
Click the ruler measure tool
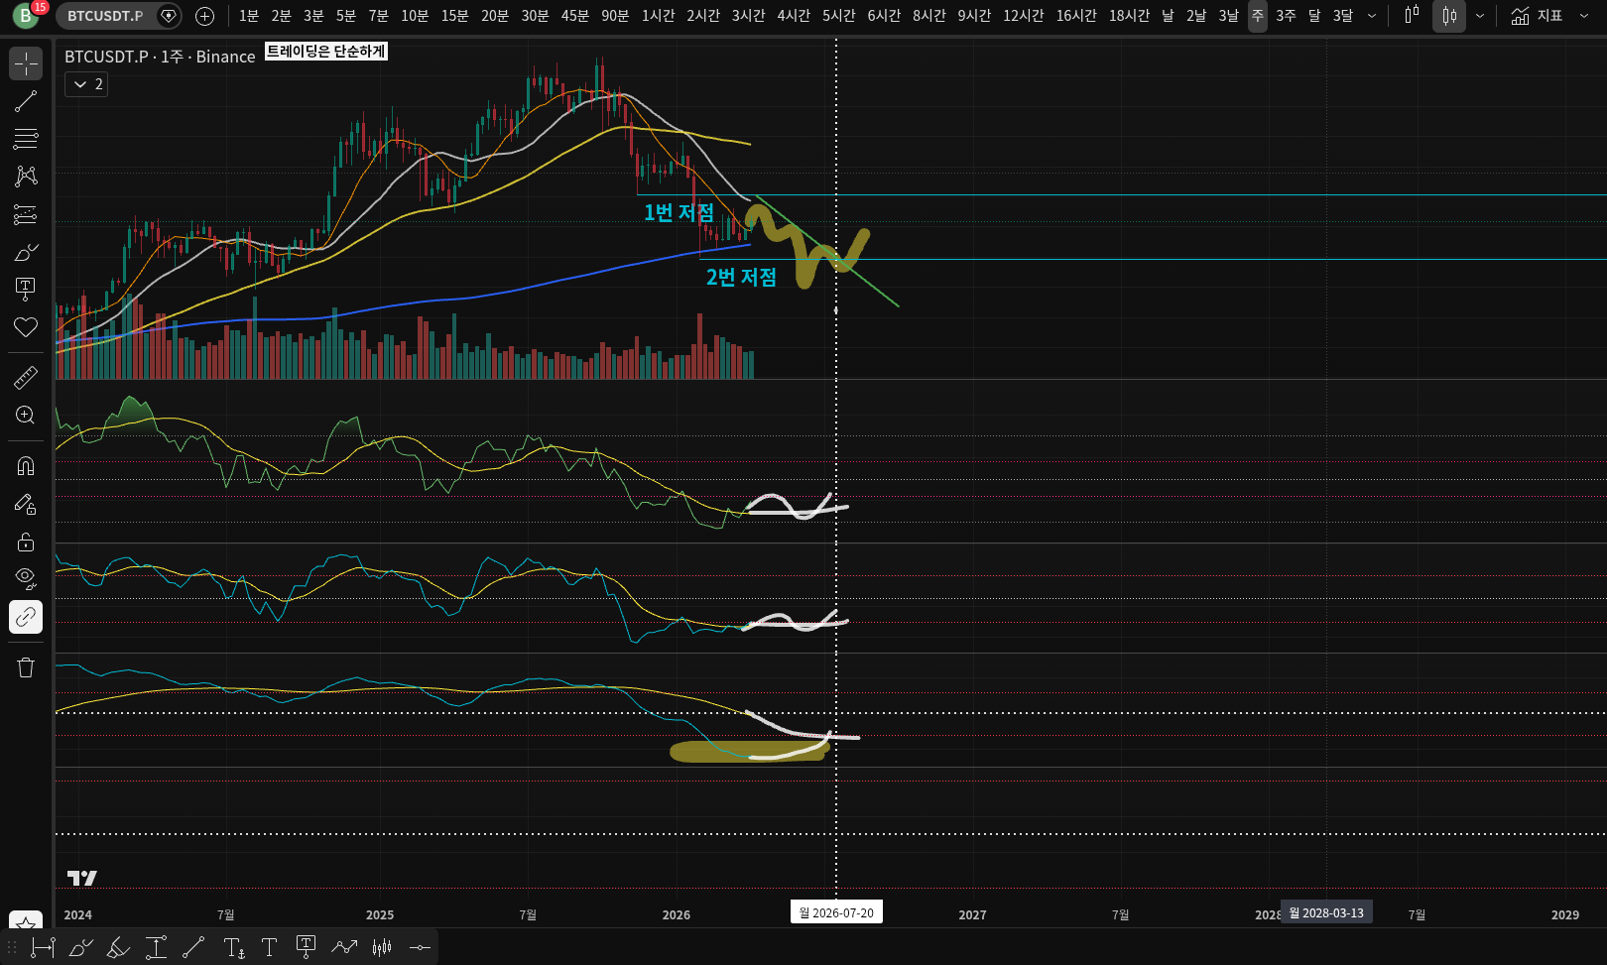pos(26,378)
